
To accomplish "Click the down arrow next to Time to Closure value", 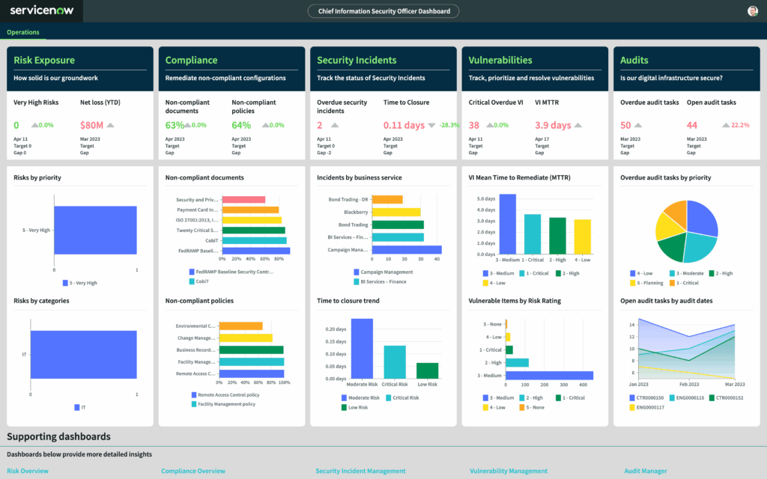I will (431, 126).
